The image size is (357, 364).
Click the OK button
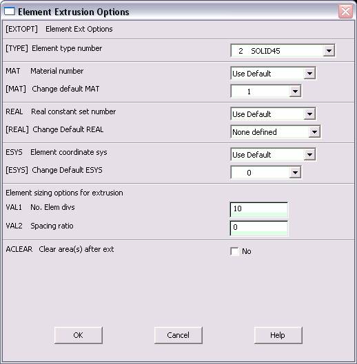click(x=79, y=335)
